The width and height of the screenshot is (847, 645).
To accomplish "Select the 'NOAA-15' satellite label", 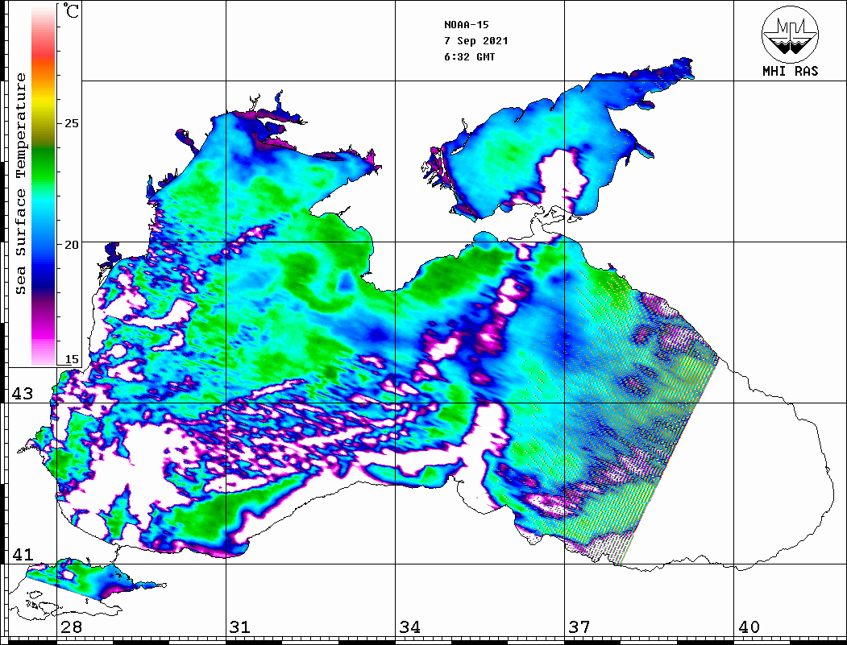I will point(466,25).
